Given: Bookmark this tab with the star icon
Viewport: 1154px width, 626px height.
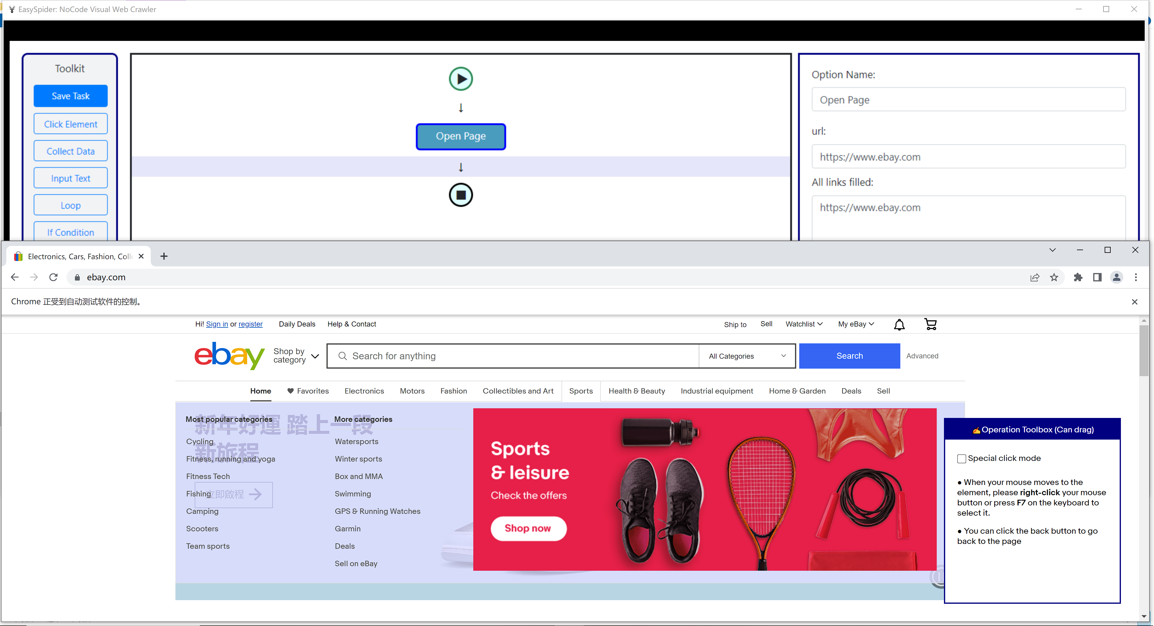Looking at the screenshot, I should coord(1054,277).
